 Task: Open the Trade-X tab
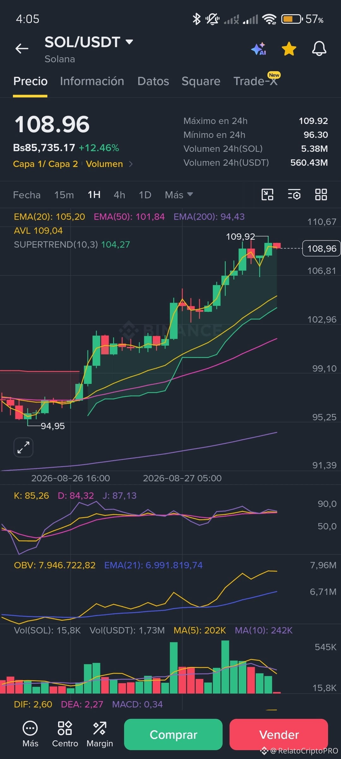coord(255,81)
